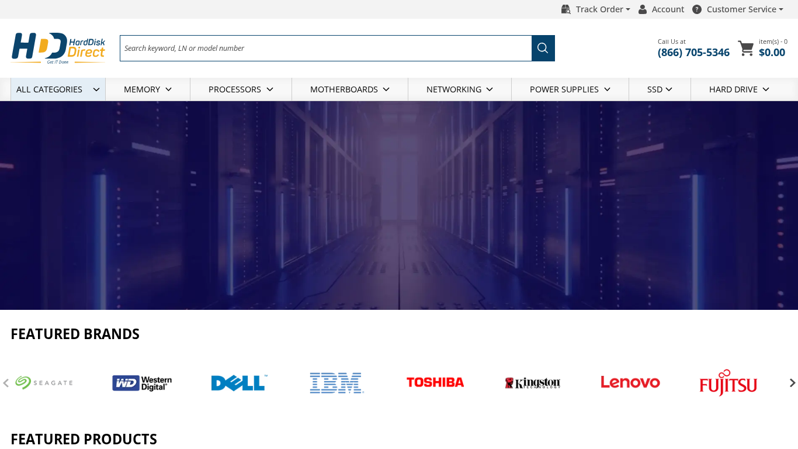The height and width of the screenshot is (449, 798).
Task: Open the MOTHERBOARDS category menu
Action: pyautogui.click(x=349, y=89)
